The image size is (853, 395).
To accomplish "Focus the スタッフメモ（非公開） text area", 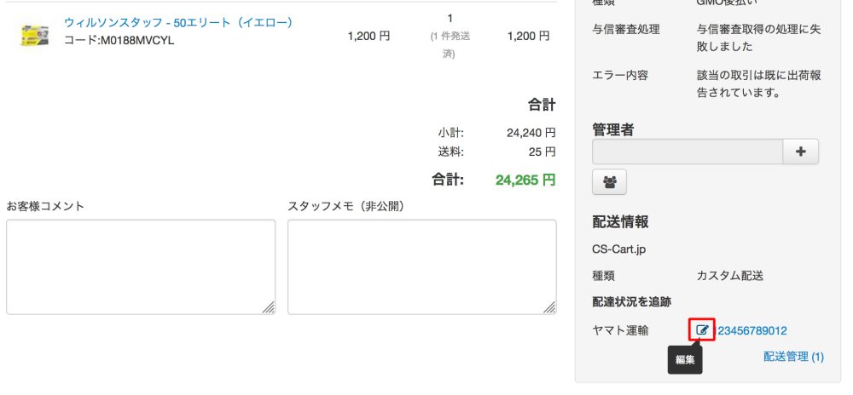I will click(x=421, y=266).
